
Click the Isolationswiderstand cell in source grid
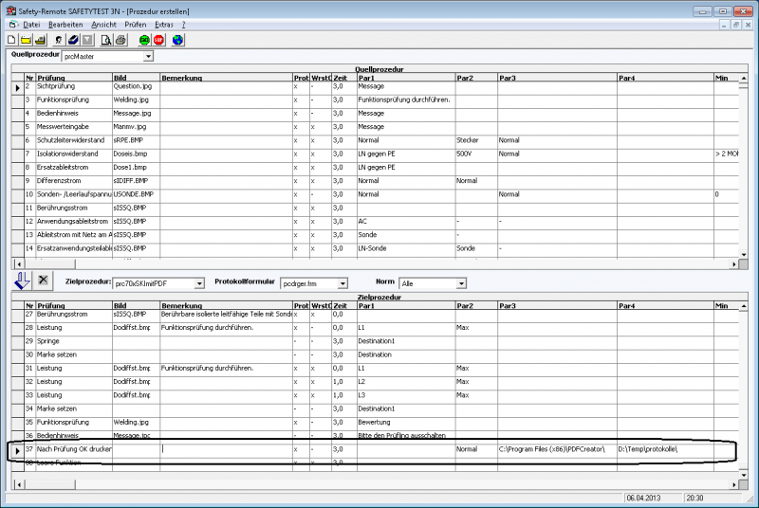(x=74, y=154)
